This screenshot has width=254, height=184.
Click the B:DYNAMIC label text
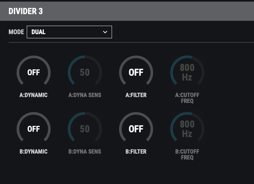click(x=34, y=151)
